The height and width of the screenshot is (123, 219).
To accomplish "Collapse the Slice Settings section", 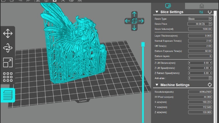I will (x=157, y=12).
